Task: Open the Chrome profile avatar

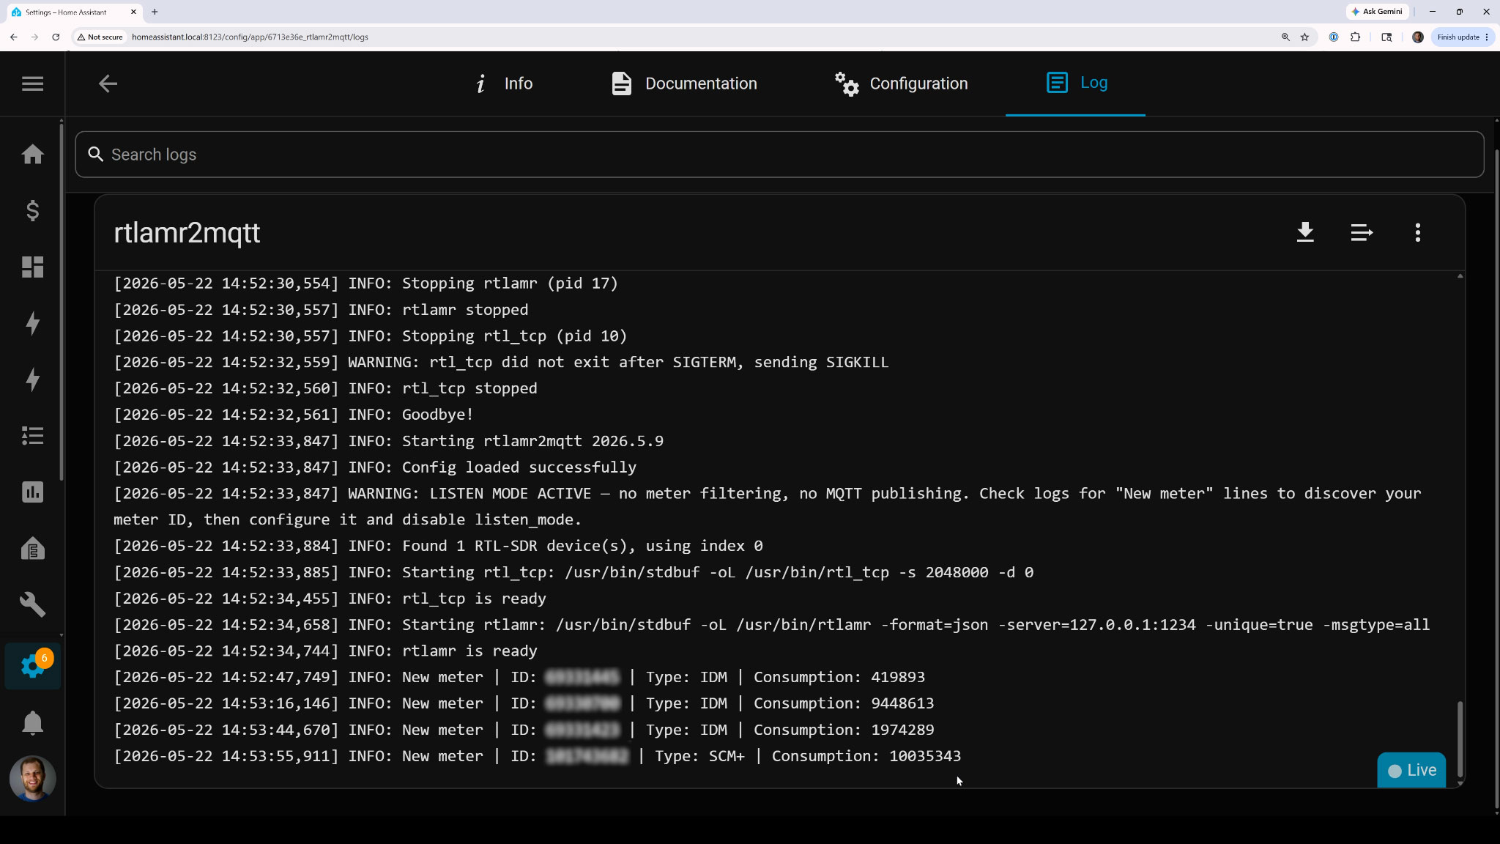Action: coord(1418,37)
